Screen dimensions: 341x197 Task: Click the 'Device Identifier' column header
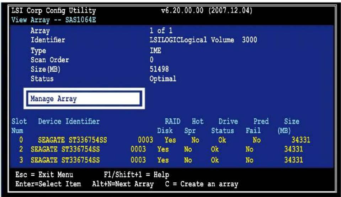click(x=69, y=121)
